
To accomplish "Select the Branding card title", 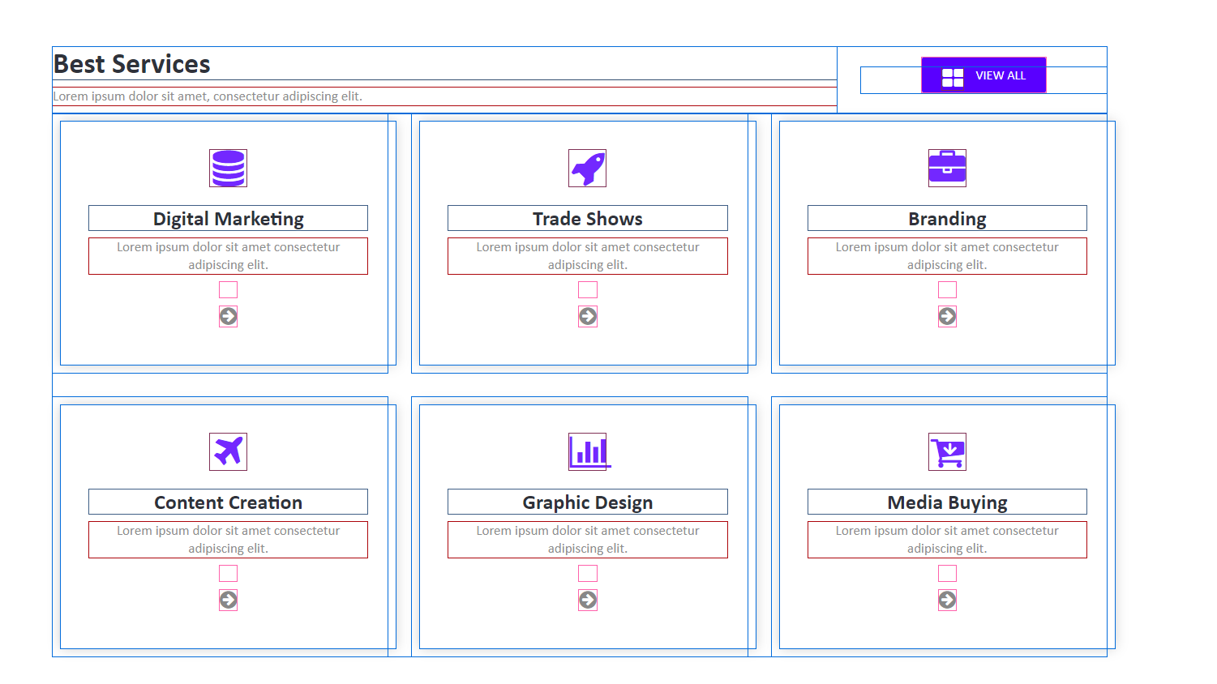I will (947, 218).
